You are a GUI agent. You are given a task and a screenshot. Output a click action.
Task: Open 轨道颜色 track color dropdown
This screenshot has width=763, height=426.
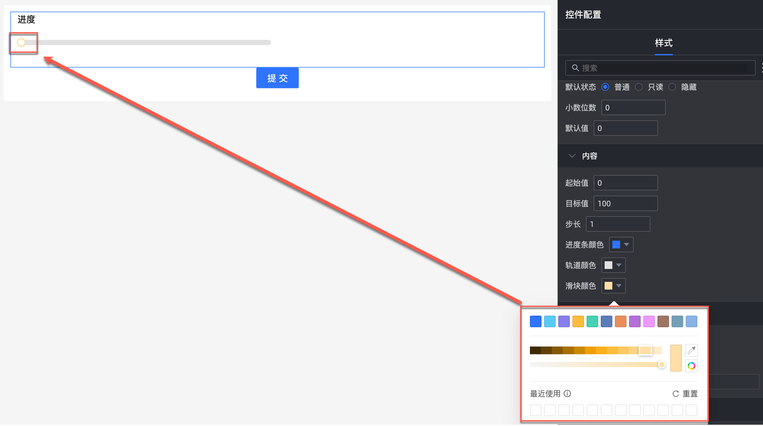[613, 265]
